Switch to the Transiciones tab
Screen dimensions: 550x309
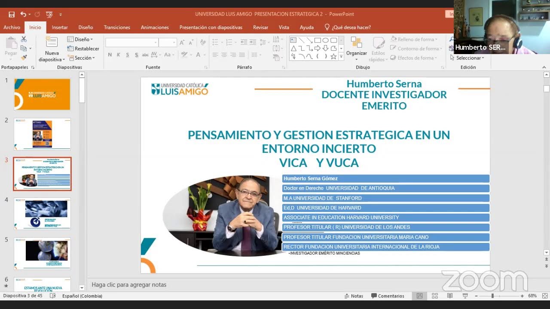click(x=117, y=27)
